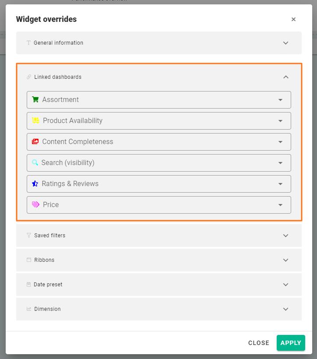Open the Assortment dropdown arrow

coord(280,100)
